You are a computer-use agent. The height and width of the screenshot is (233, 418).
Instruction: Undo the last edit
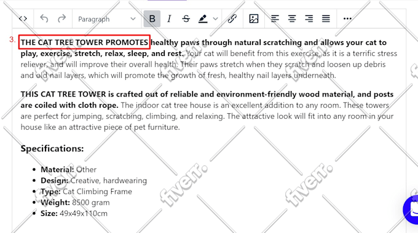(x=44, y=18)
